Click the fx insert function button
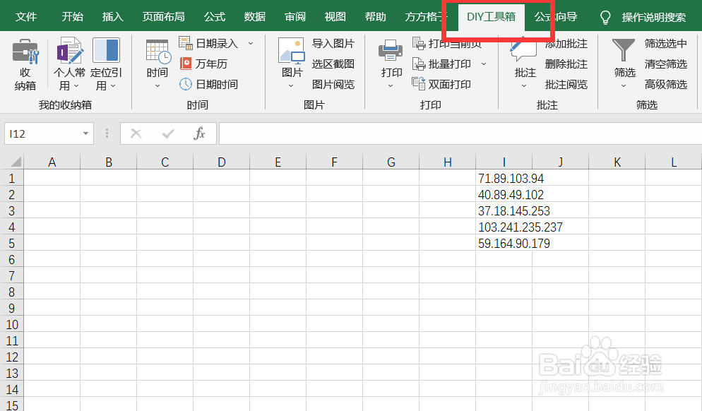Screen dimensions: 702x411 click(200, 133)
